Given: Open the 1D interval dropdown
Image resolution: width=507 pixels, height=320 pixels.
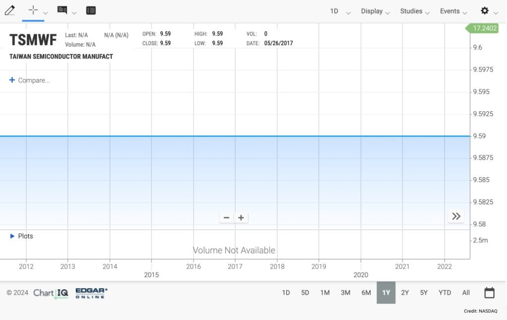Looking at the screenshot, I should click(340, 11).
